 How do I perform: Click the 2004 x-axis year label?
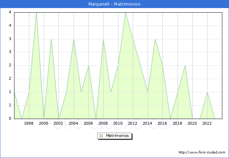73,123
